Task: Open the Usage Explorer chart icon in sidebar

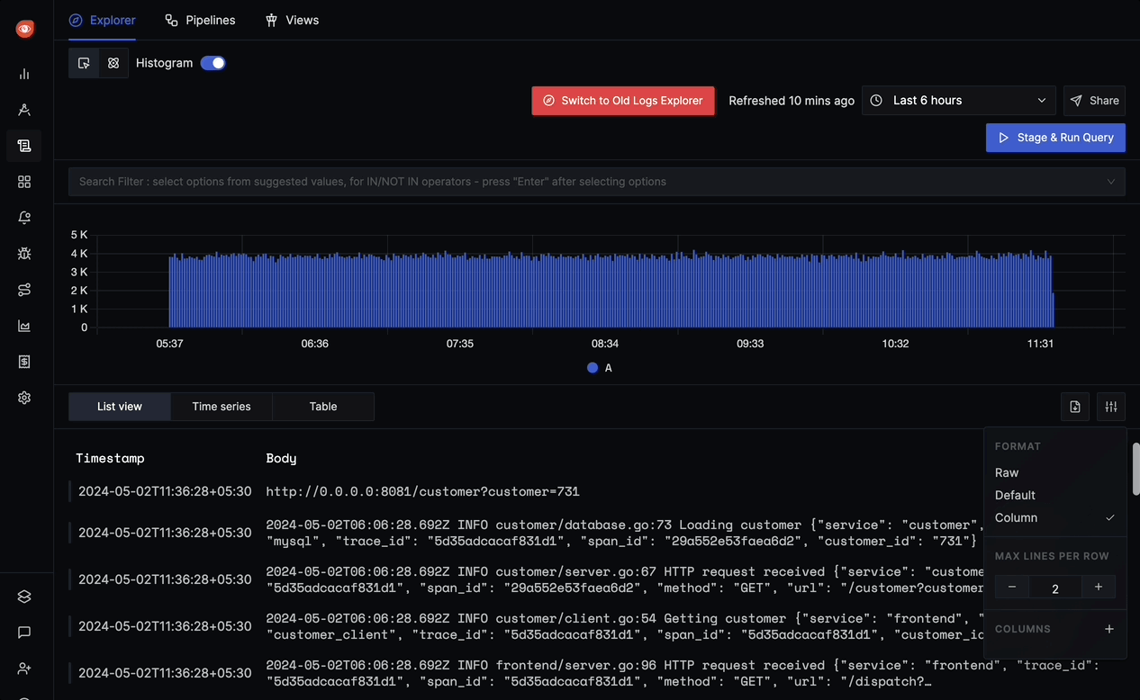Action: tap(24, 326)
